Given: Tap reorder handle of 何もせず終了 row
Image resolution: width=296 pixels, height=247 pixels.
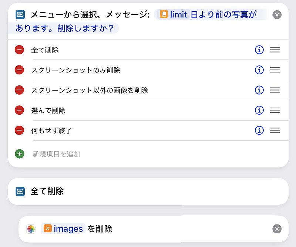Looking at the screenshot, I should point(275,130).
